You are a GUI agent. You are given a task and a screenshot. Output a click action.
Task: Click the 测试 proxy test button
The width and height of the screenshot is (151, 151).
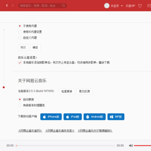click(23, 47)
